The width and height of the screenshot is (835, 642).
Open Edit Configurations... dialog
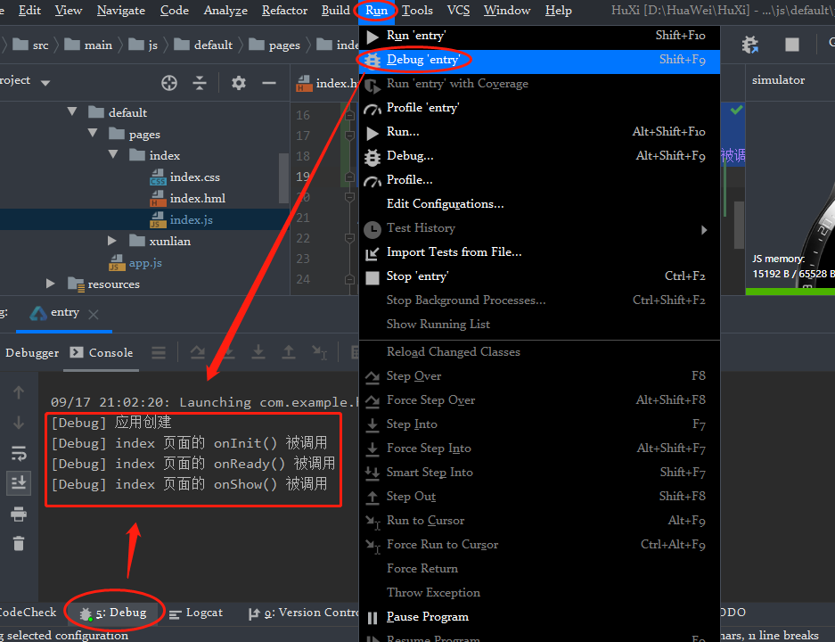point(539,204)
